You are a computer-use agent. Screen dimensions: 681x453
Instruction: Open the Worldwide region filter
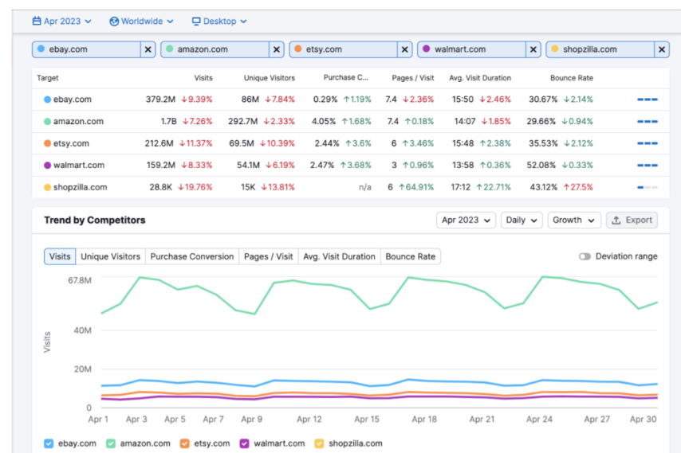(x=141, y=21)
